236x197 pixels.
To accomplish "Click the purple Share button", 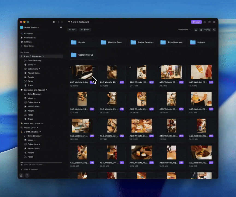I will (x=196, y=22).
